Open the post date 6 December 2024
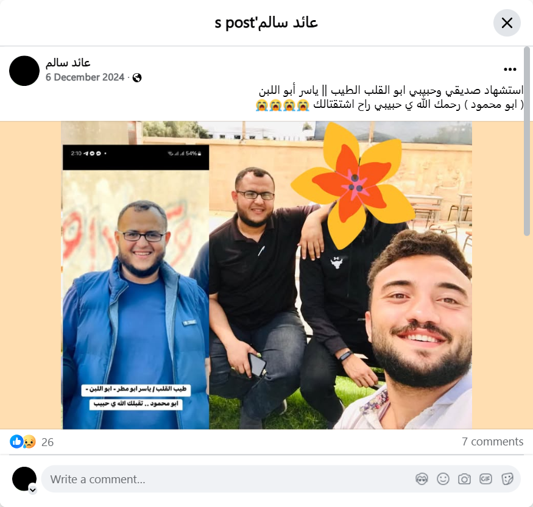This screenshot has height=507, width=533. [85, 77]
